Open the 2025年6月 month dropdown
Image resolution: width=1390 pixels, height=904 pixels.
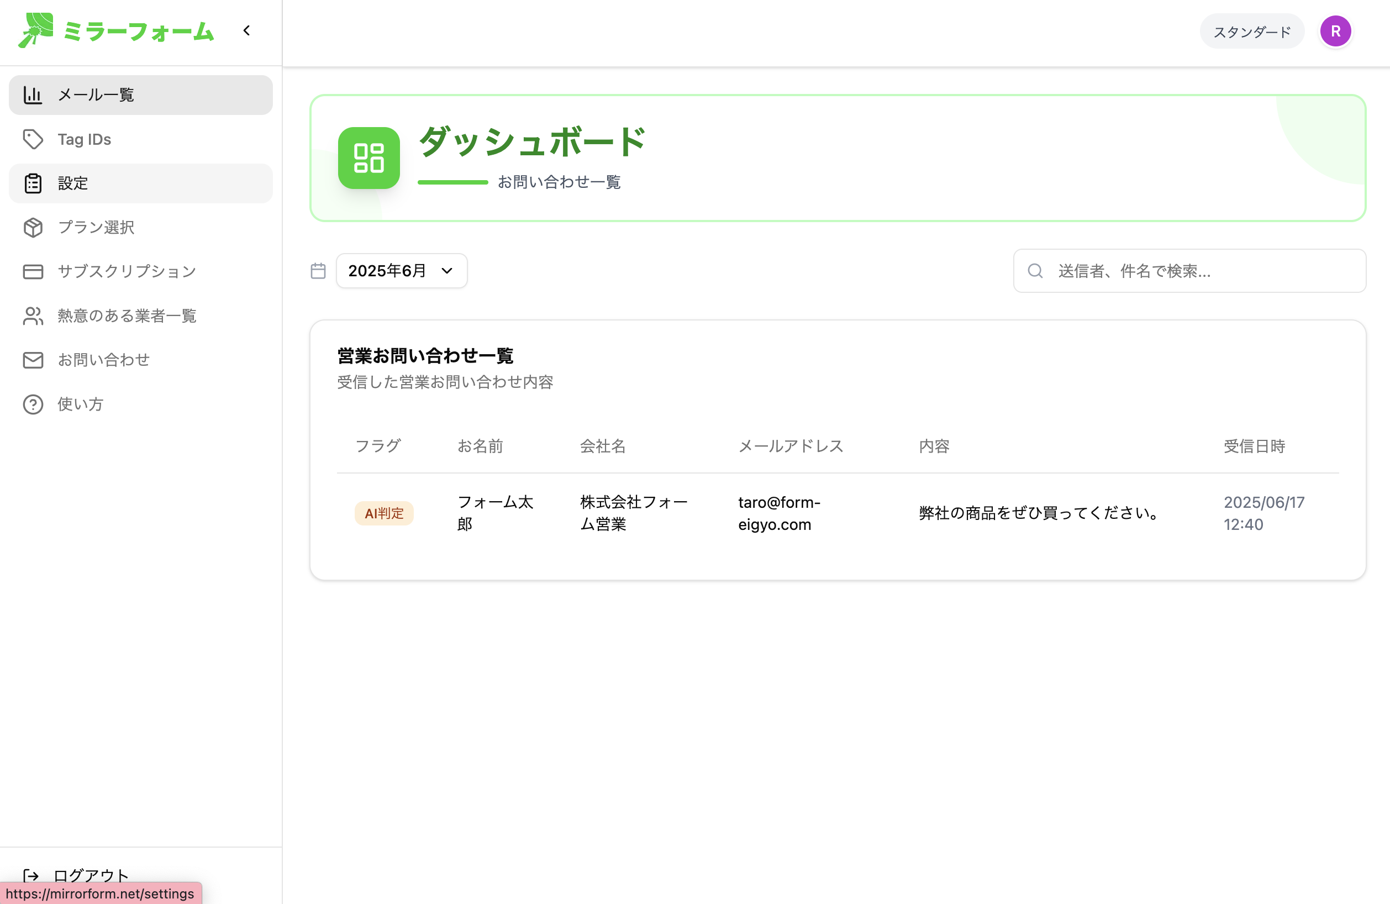pos(401,270)
